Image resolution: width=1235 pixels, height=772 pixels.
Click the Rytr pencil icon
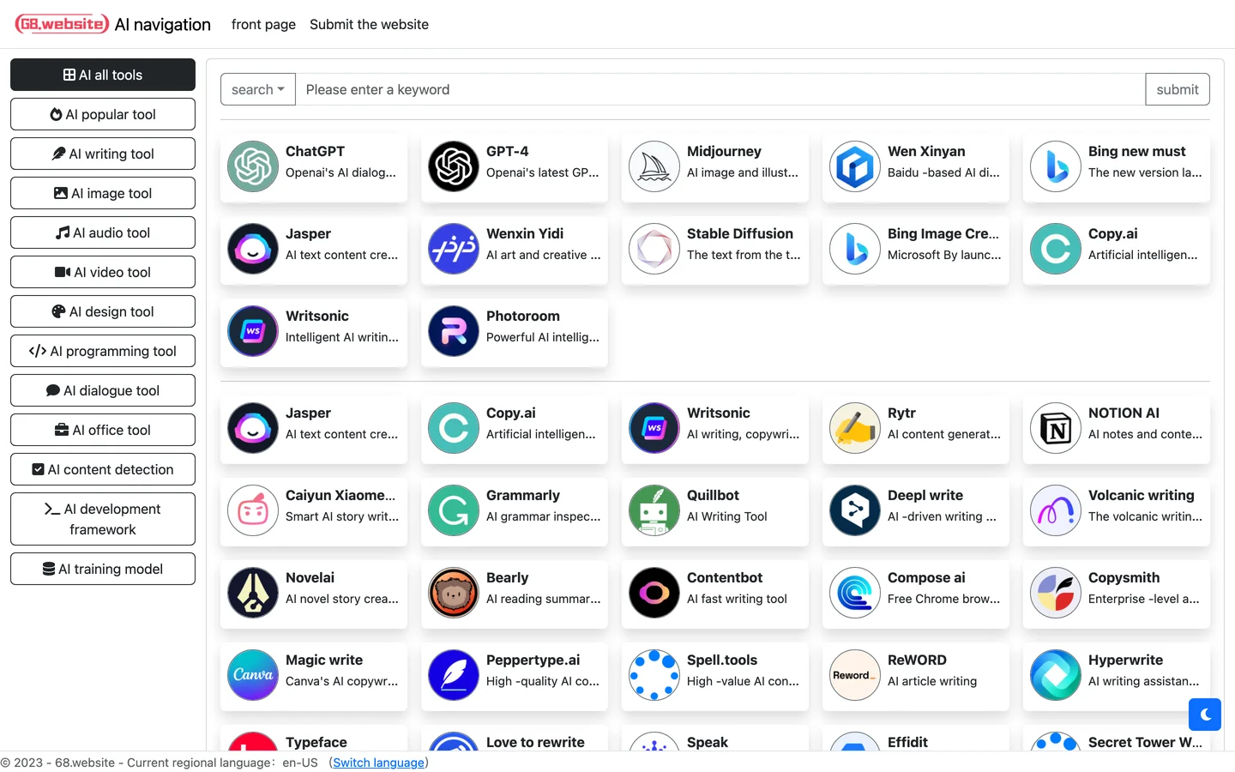(855, 428)
